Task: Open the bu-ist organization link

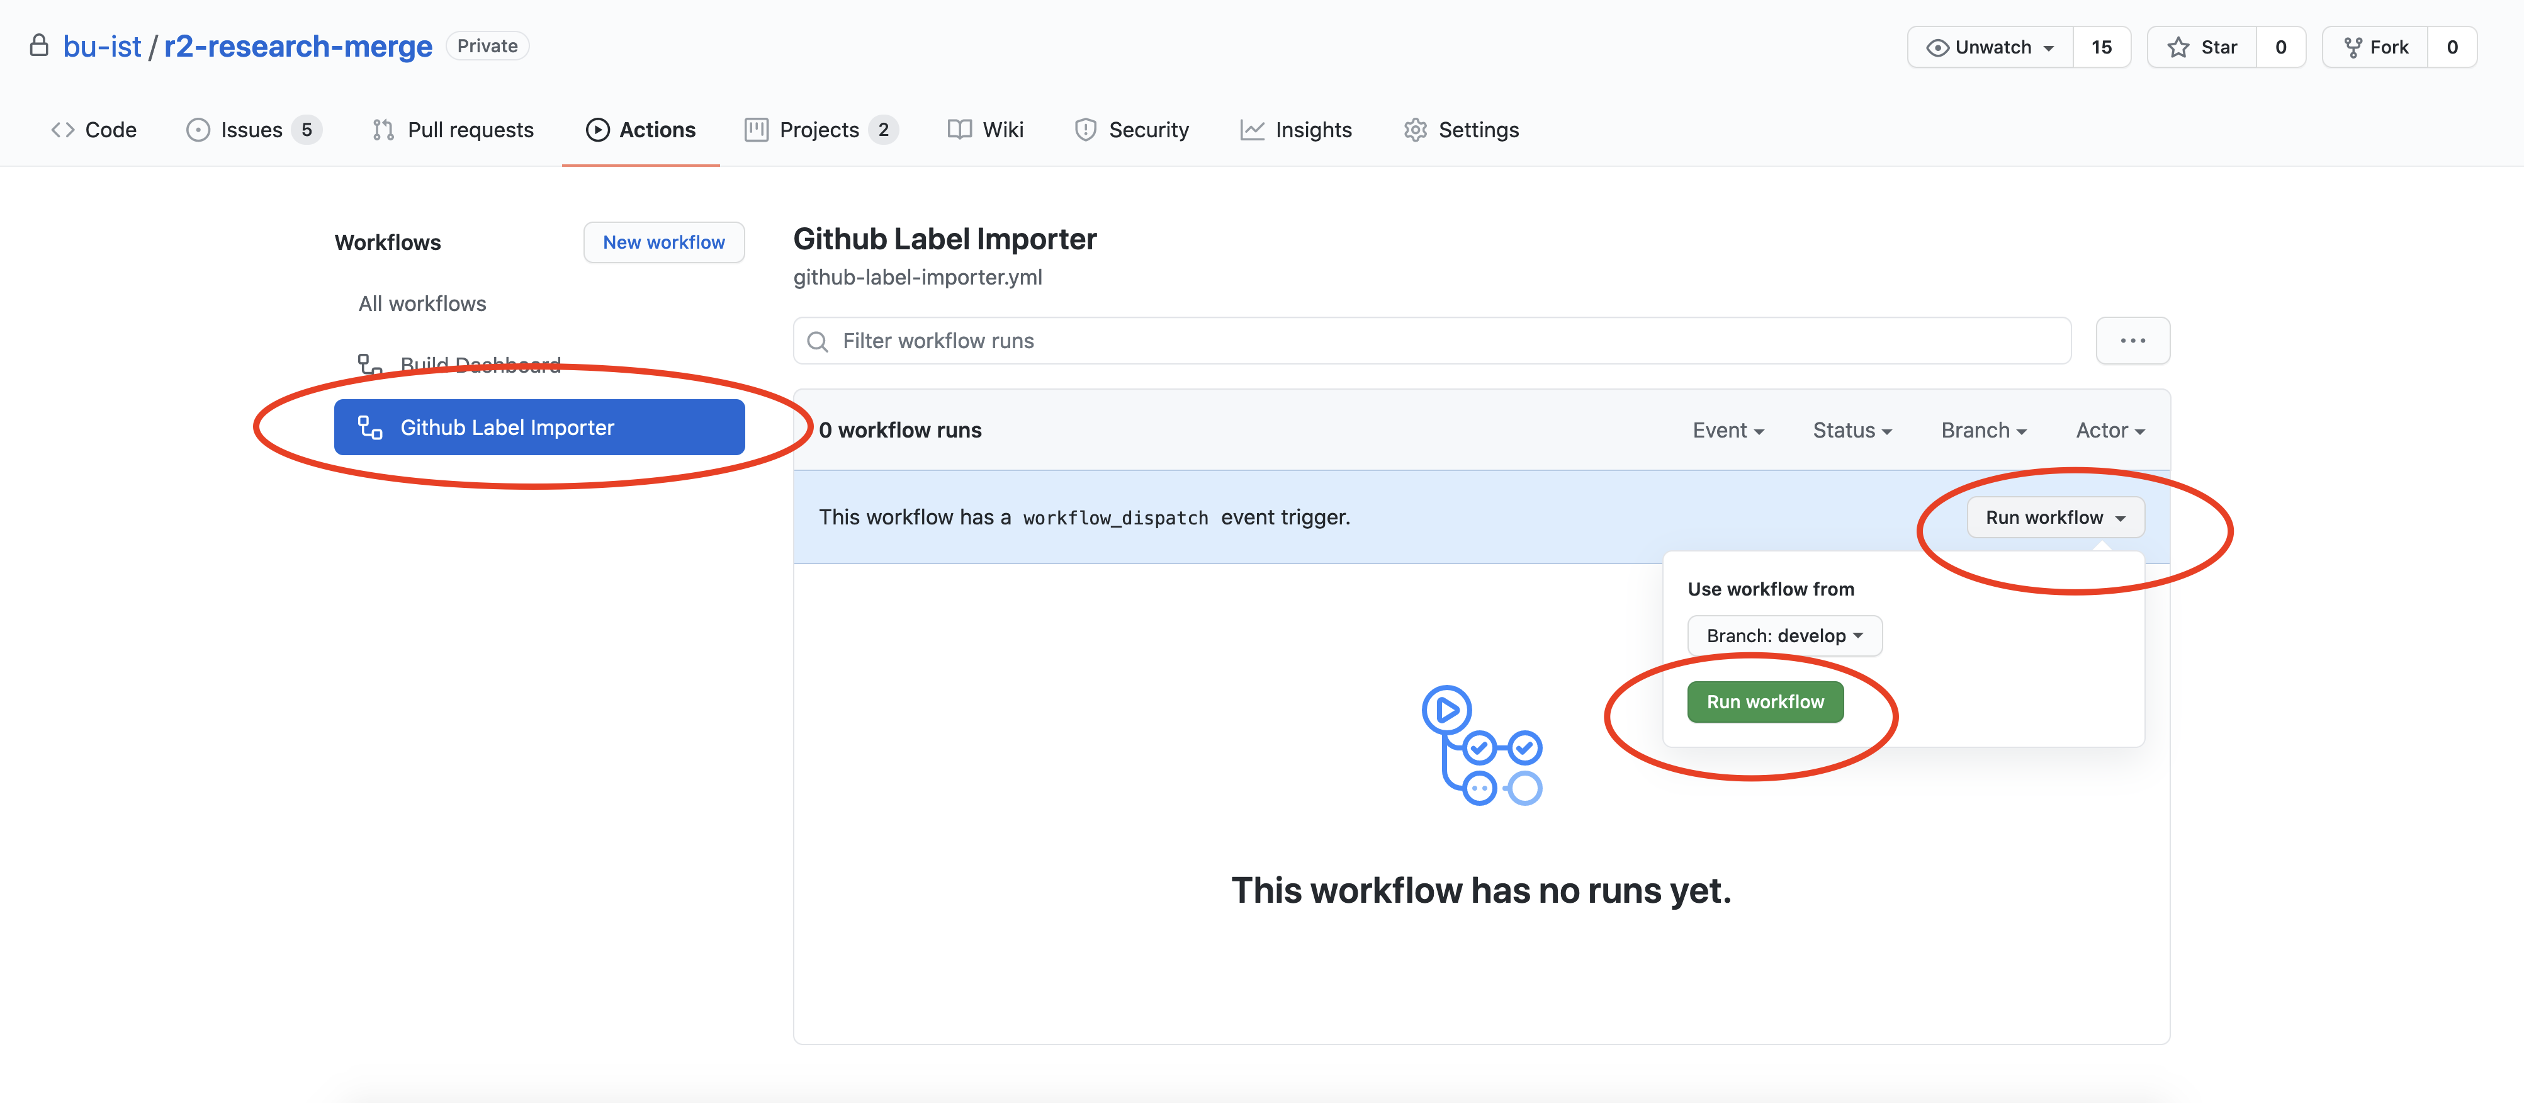Action: [102, 46]
